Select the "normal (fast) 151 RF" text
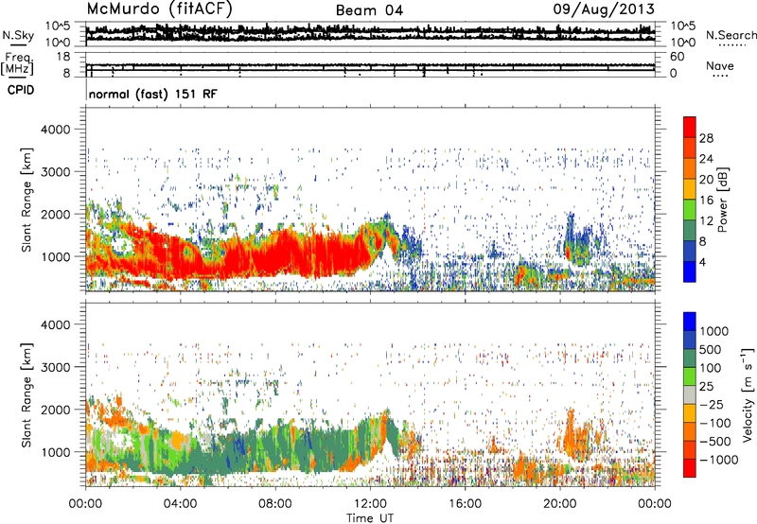This screenshot has width=757, height=524. [x=153, y=94]
